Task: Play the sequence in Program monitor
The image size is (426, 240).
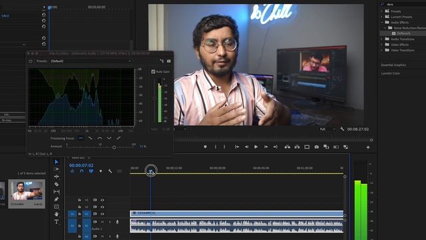Action: click(256, 147)
